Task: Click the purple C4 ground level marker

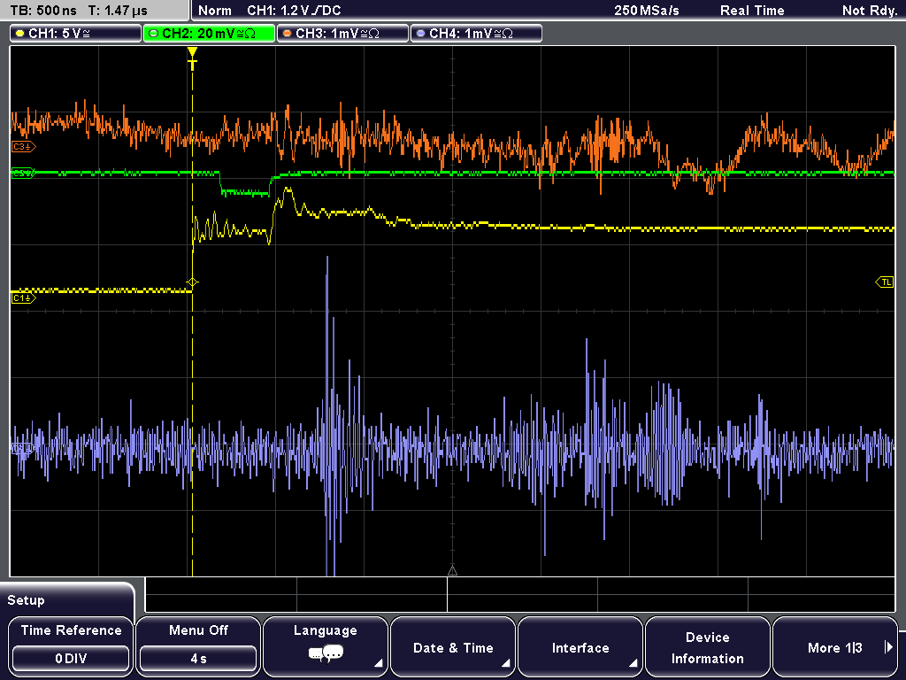Action: pos(23,448)
